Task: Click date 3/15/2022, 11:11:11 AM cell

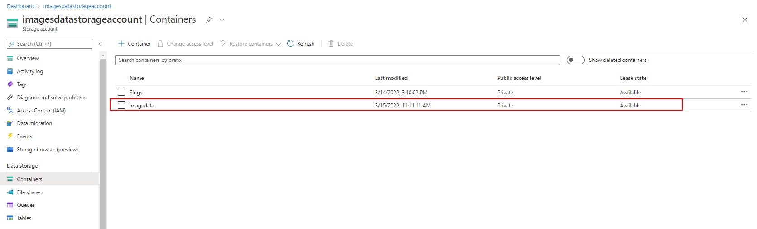Action: [403, 106]
